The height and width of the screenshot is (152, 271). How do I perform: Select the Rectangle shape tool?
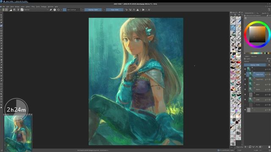click(x=1, y=31)
